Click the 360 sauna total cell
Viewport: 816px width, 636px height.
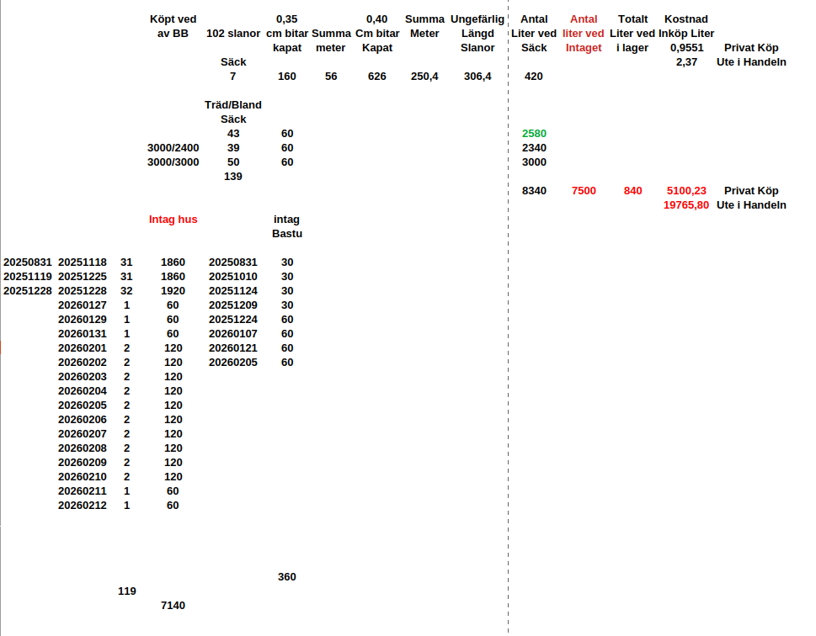[287, 577]
